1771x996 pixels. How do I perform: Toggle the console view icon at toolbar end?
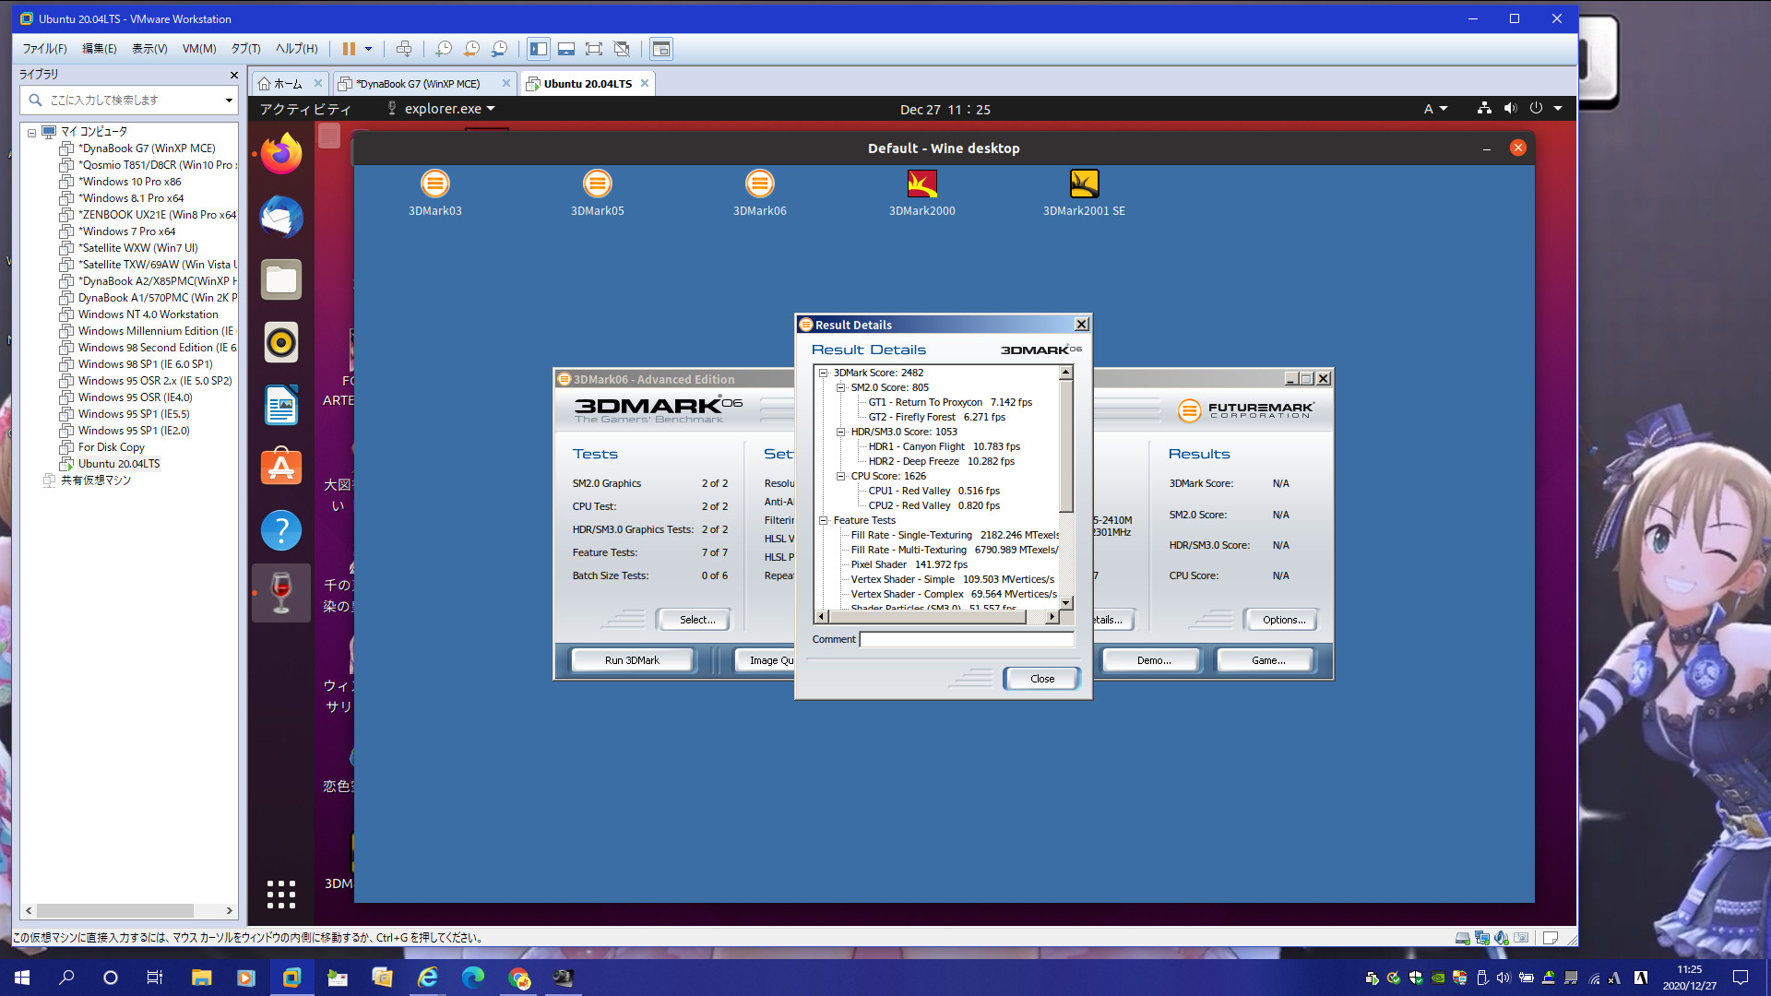[x=661, y=49]
